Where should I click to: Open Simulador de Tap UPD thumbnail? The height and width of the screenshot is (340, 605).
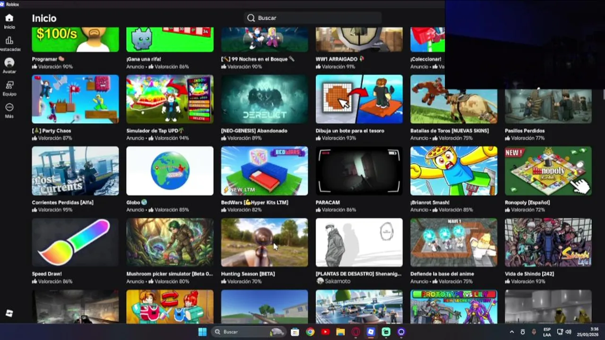coord(170,99)
